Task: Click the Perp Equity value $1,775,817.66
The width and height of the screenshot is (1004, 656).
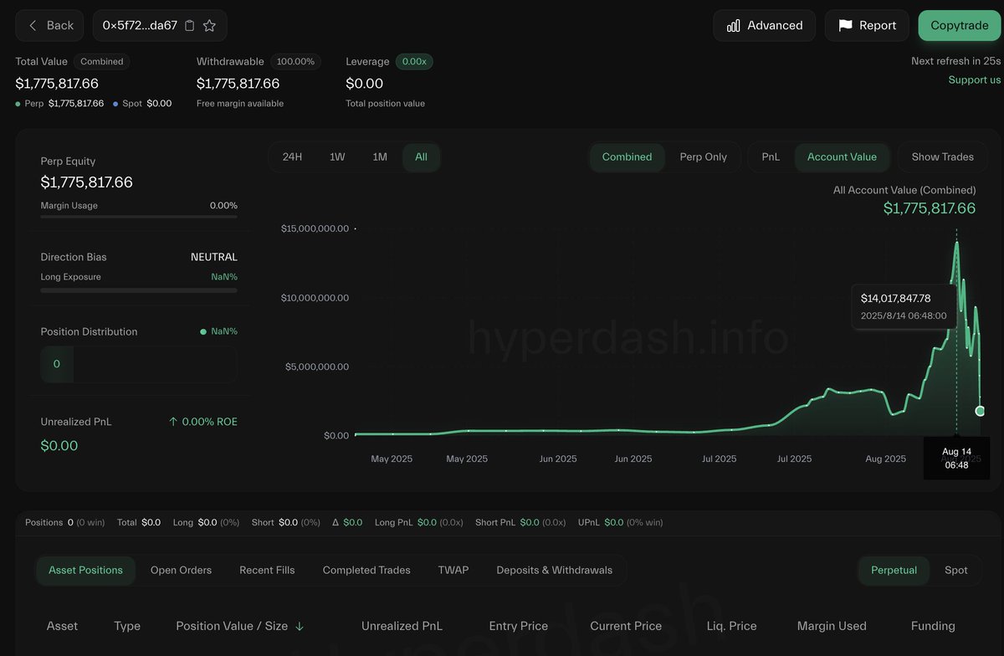Action: pos(87,182)
